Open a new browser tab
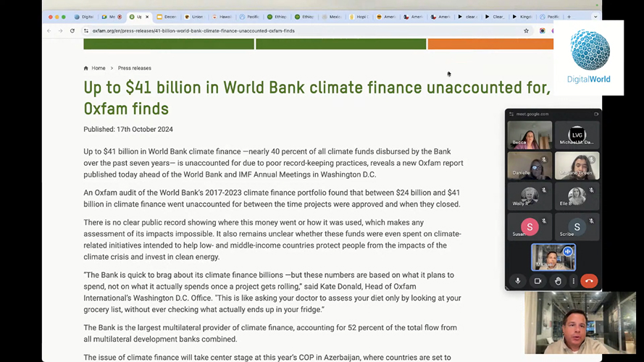 569,17
